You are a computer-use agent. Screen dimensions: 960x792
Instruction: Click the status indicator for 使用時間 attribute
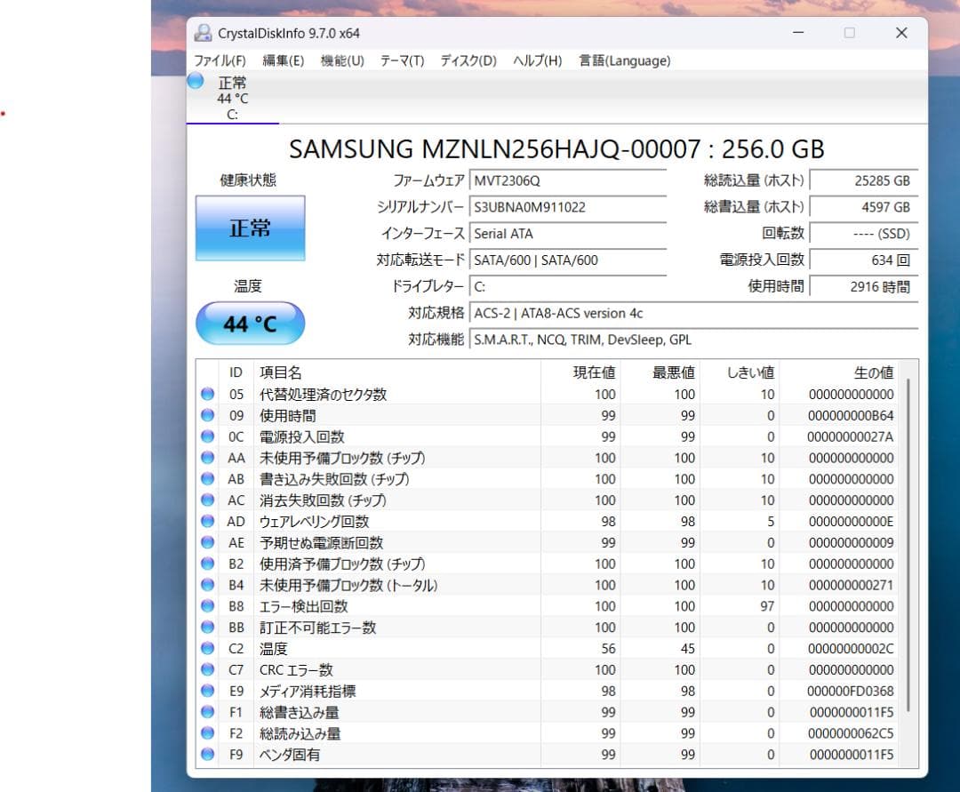pyautogui.click(x=207, y=415)
